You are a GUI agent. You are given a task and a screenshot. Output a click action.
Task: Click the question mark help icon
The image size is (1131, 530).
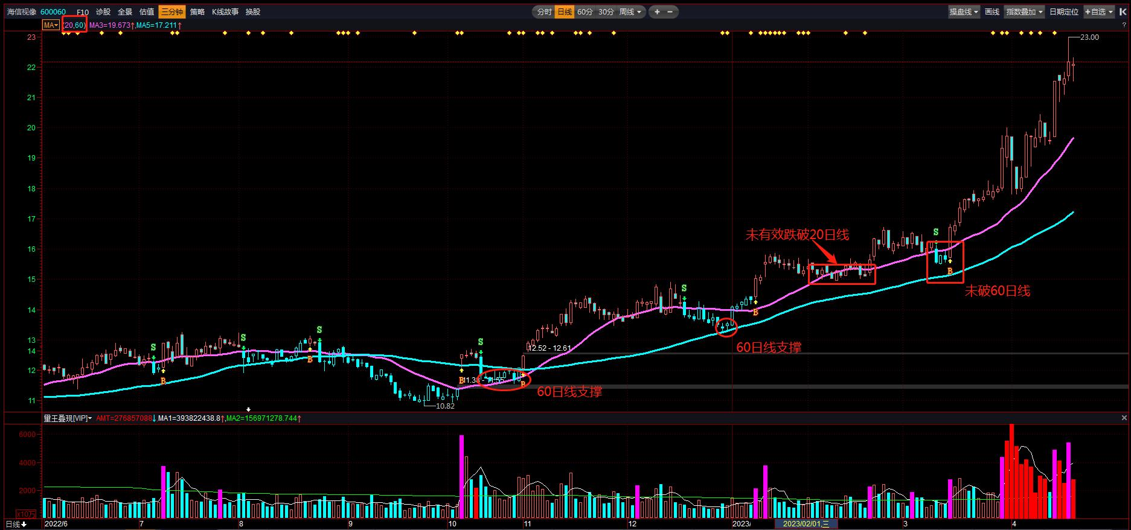[x=1124, y=25]
